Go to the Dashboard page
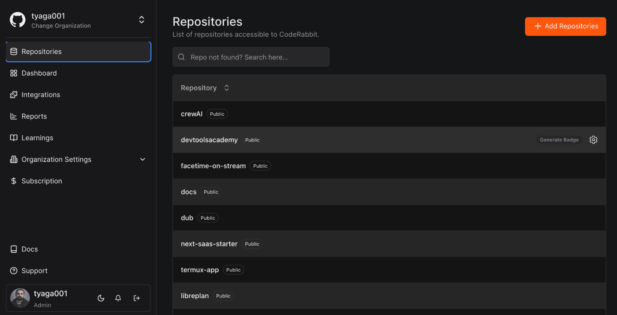This screenshot has height=315, width=617. coord(39,73)
